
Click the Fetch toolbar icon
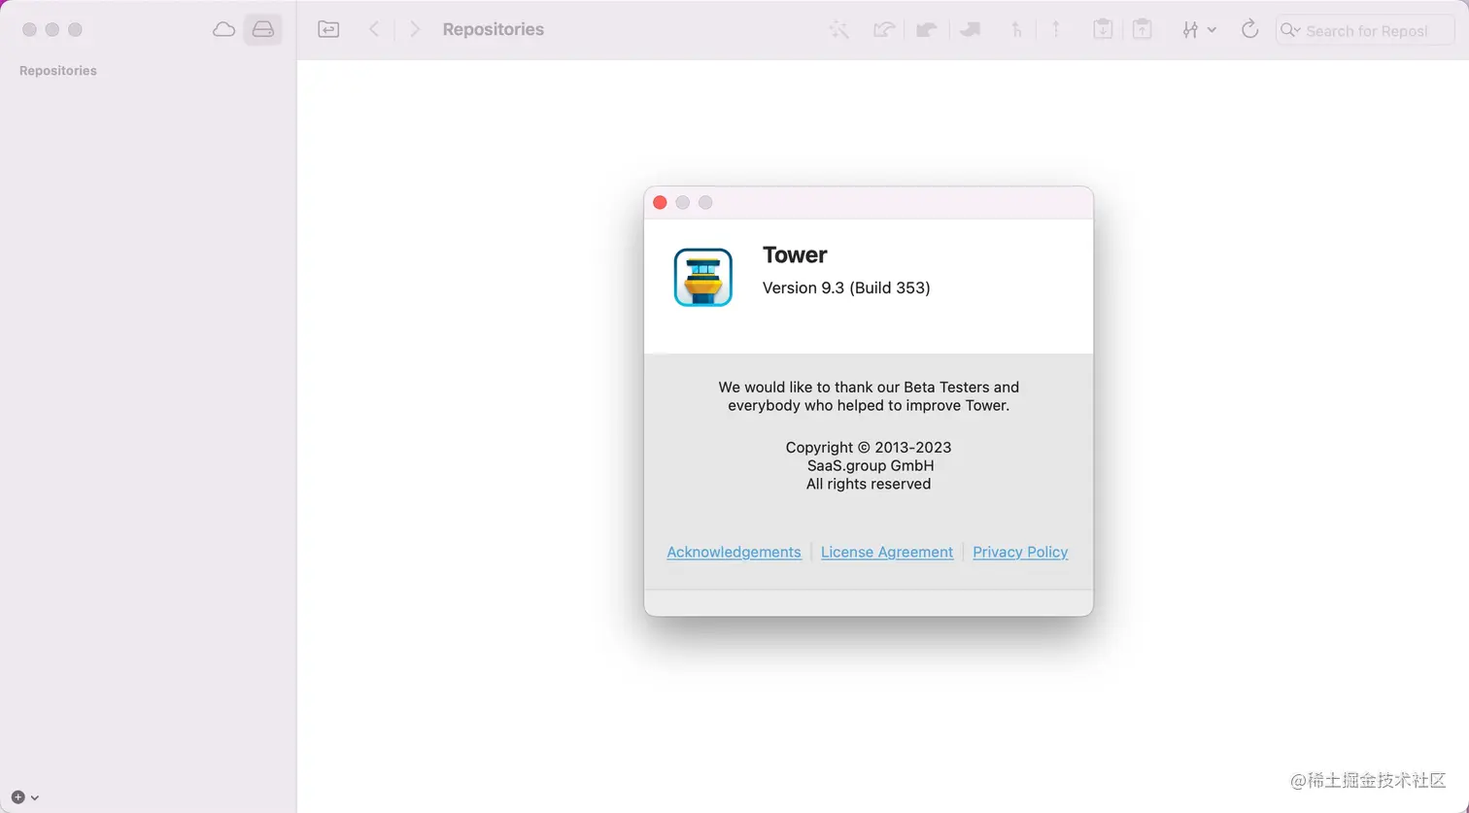pos(883,30)
